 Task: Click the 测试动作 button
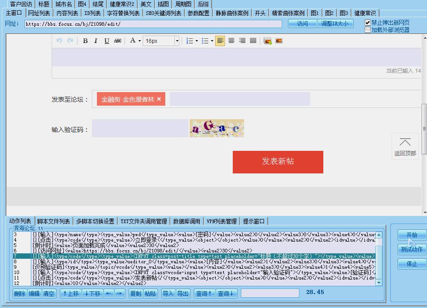[x=412, y=249]
